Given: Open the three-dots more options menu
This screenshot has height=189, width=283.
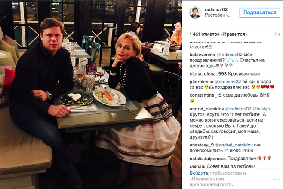Looking at the screenshot, I should 276,180.
